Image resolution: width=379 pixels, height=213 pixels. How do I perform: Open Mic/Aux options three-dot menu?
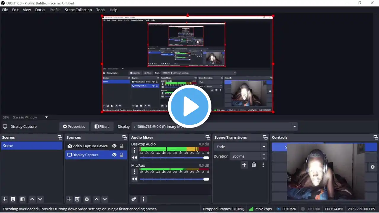(x=134, y=172)
